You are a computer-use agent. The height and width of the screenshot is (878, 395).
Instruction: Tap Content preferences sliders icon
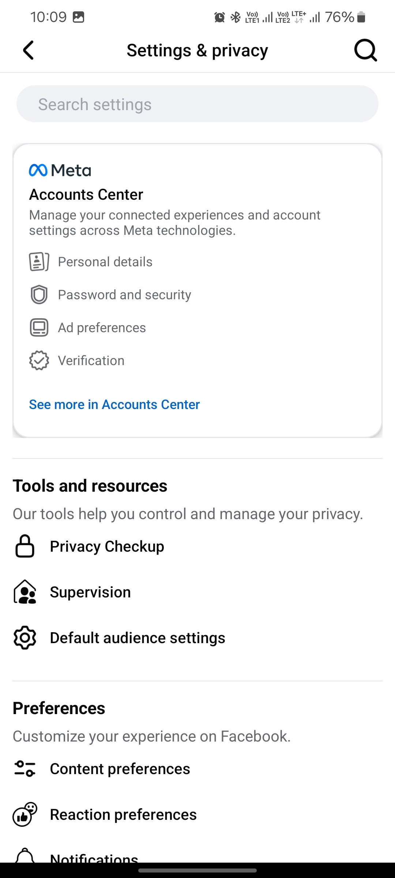tap(25, 769)
